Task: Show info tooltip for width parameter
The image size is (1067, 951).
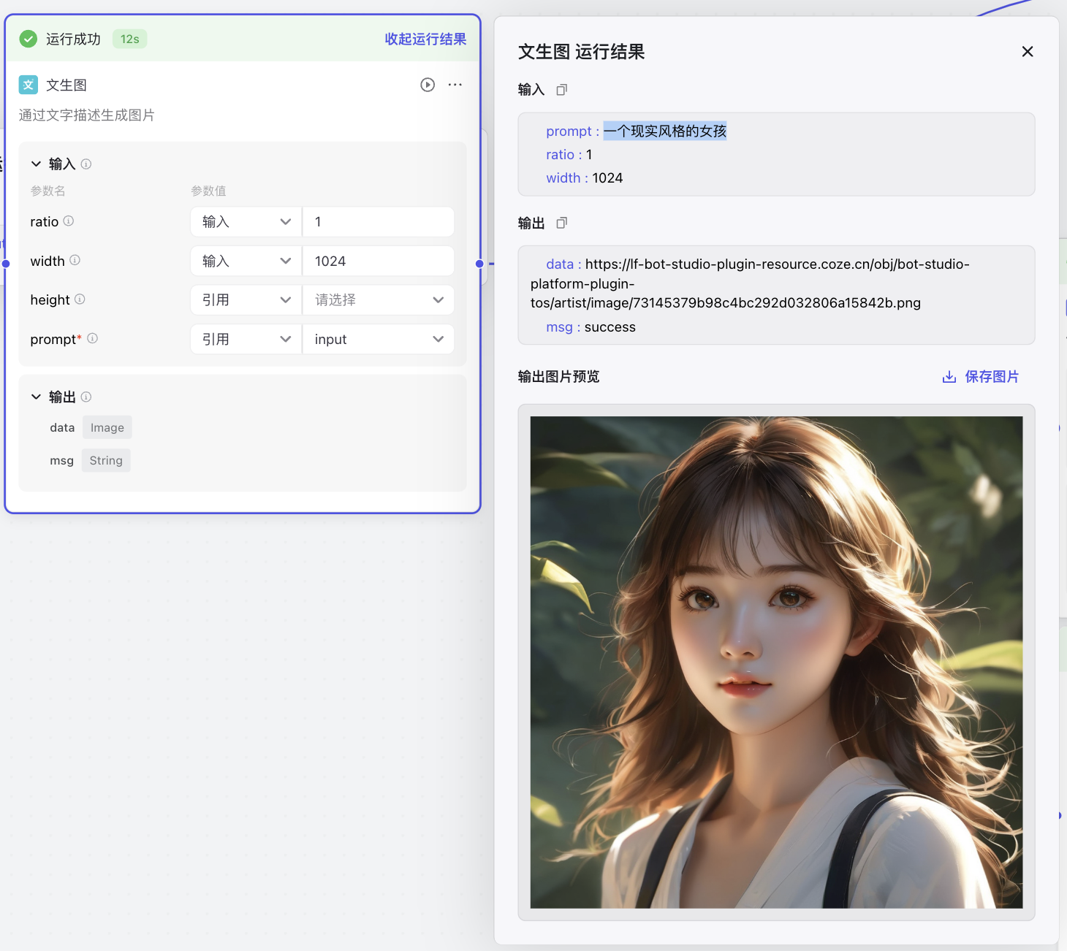Action: [75, 260]
